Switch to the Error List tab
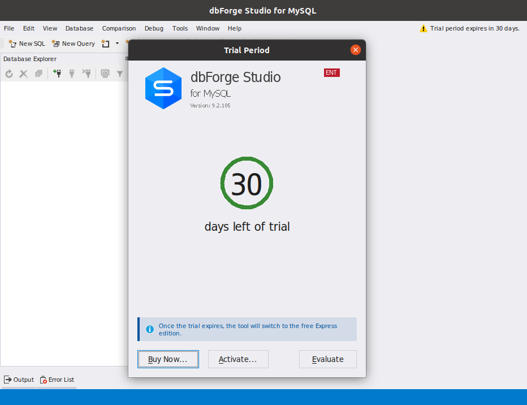Screen dimensions: 527x405 (57, 380)
